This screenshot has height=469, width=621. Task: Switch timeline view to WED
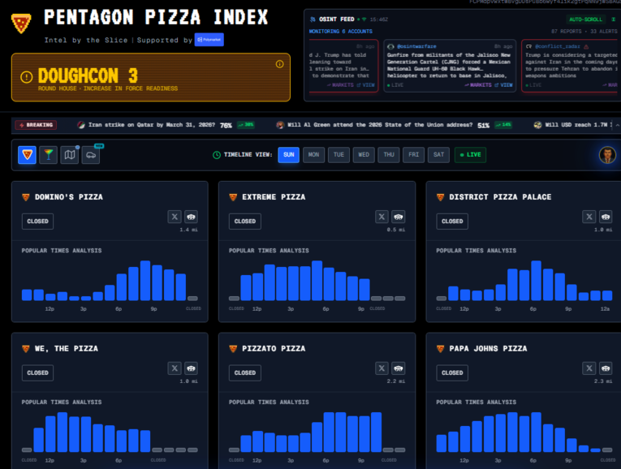pos(364,154)
